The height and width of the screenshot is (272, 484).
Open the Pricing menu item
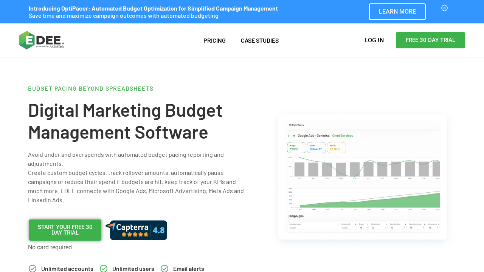(x=214, y=40)
